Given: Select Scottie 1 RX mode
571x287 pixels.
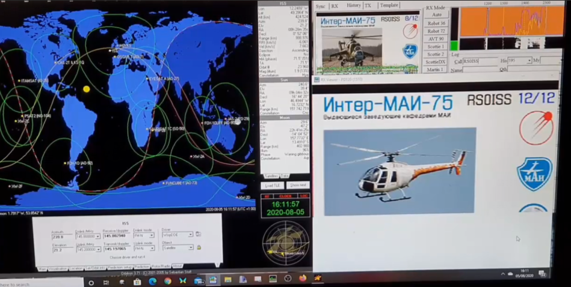Looking at the screenshot, I should tap(436, 46).
